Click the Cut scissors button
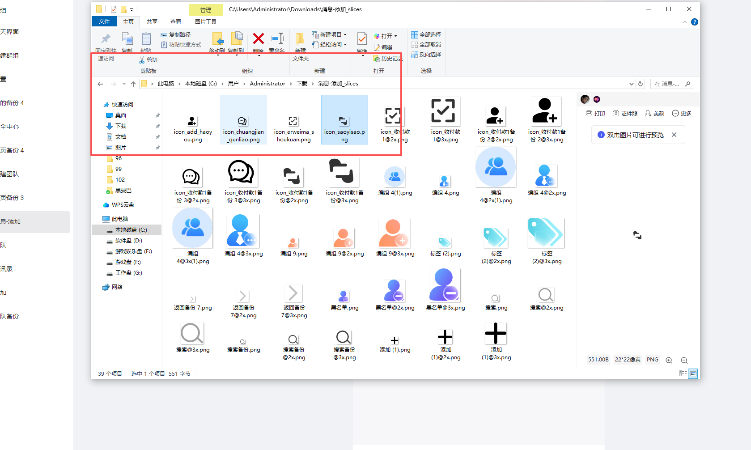Image resolution: width=751 pixels, height=450 pixels. click(149, 60)
